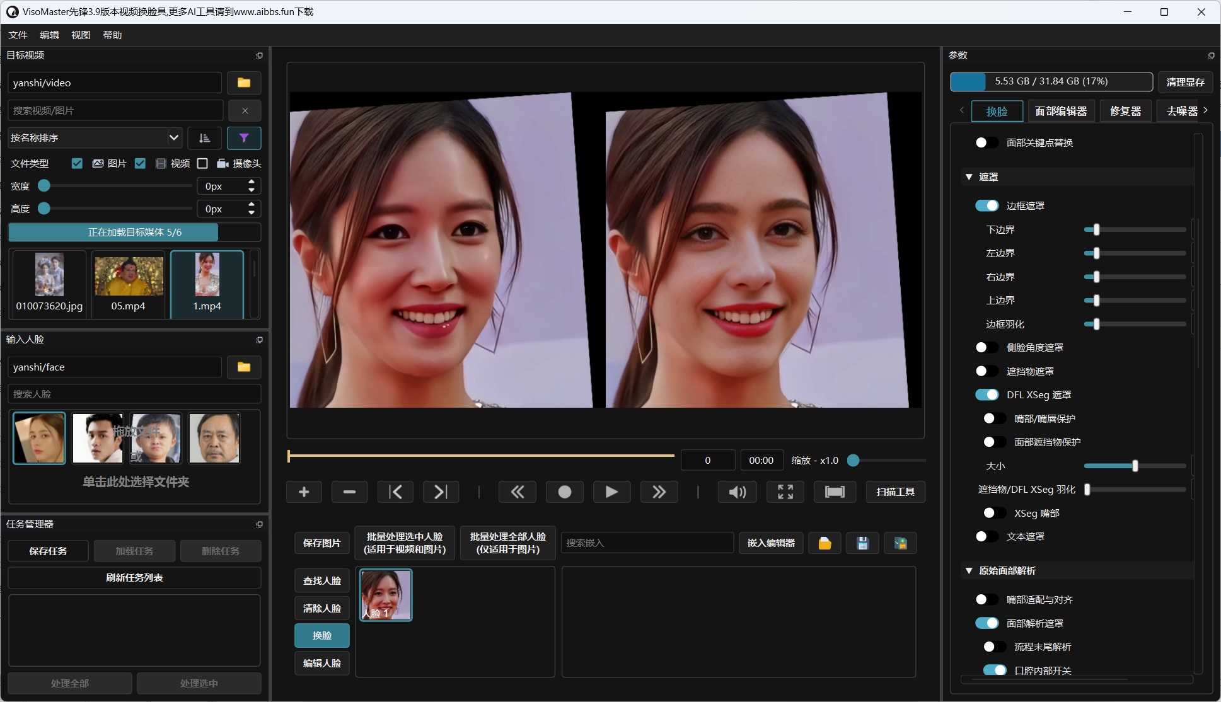Enable 面部关键点替换 toggle
This screenshot has width=1221, height=702.
987,142
